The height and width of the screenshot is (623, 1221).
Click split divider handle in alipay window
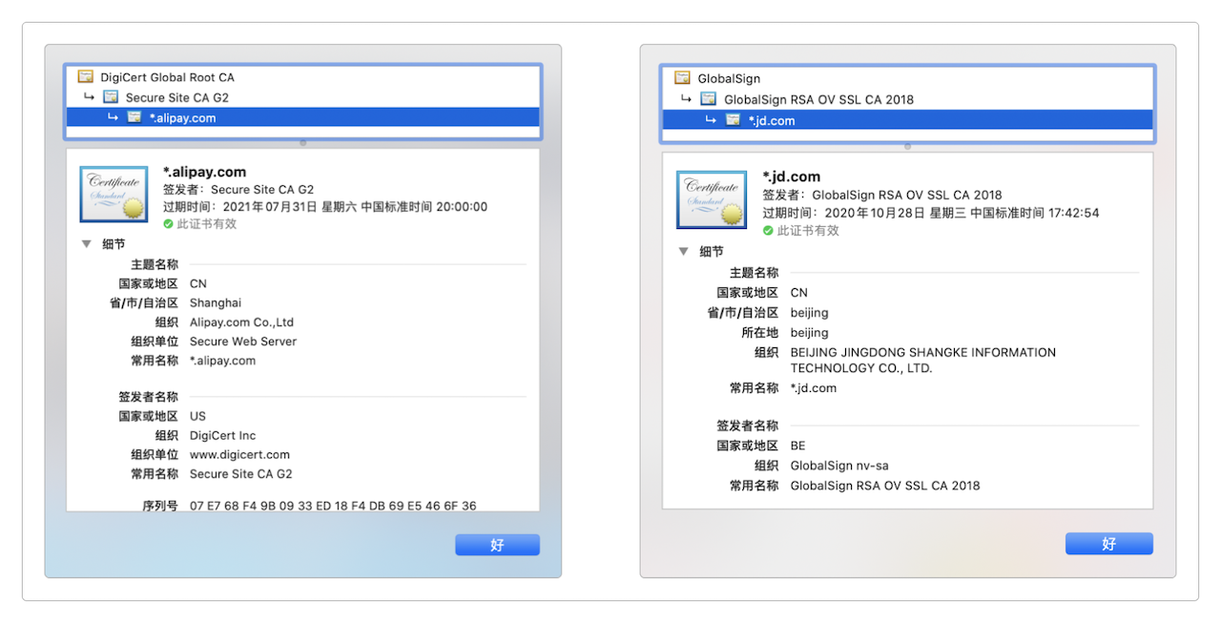(x=302, y=143)
